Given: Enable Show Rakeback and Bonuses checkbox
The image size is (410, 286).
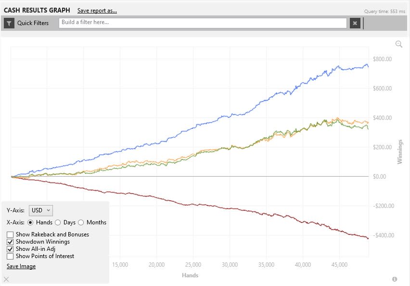Looking at the screenshot, I should point(10,234).
